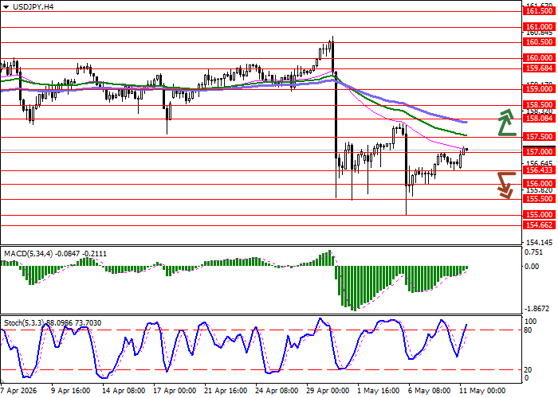Select the 155.500 price level label
558x398 pixels.
point(539,199)
